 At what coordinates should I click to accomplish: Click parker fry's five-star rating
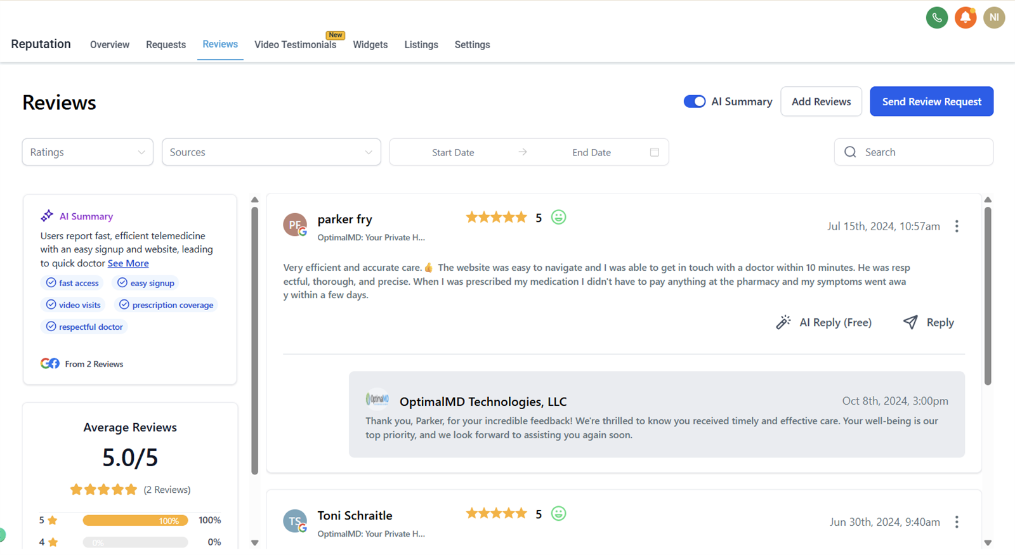pyautogui.click(x=496, y=218)
